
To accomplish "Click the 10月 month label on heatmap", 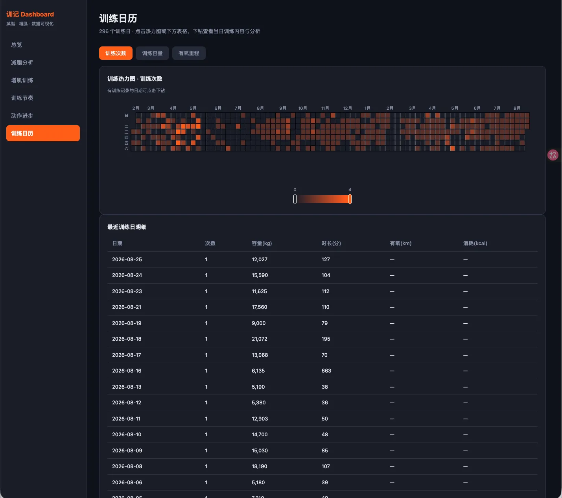I will [302, 108].
